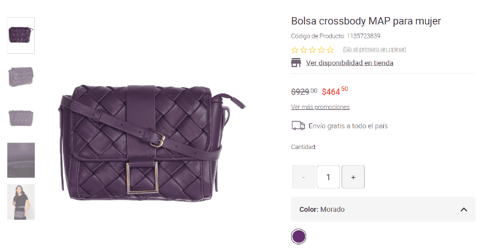The image size is (488, 248).
Task: Click the free shipping truck icon
Action: click(x=298, y=126)
